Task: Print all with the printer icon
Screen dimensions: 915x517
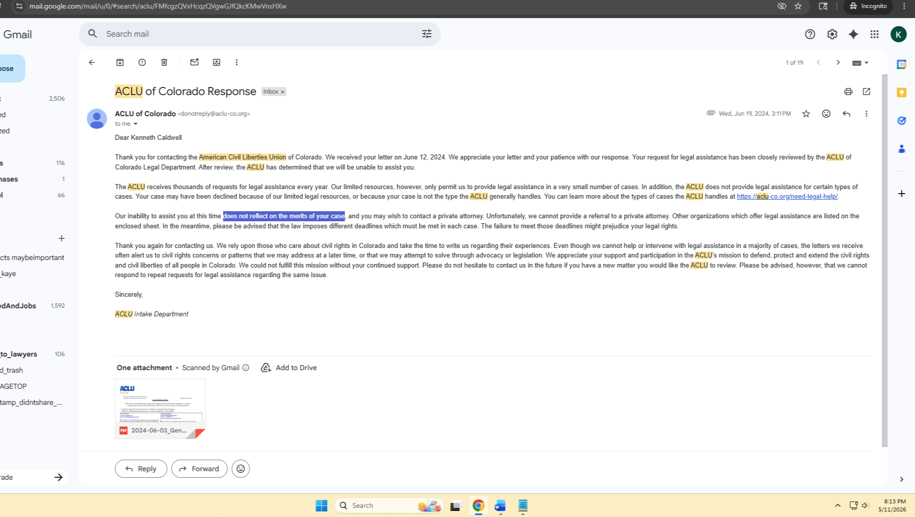Action: [848, 92]
